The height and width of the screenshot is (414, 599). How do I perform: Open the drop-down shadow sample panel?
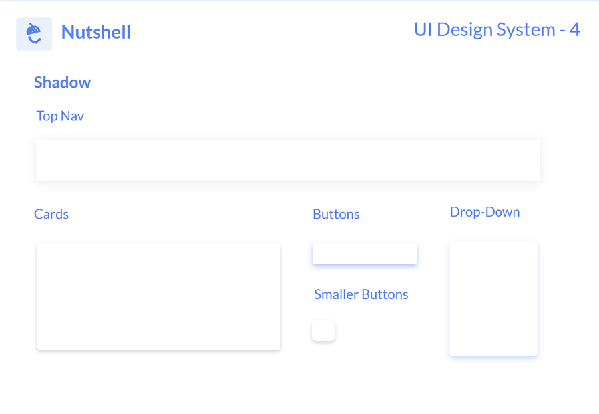[493, 298]
